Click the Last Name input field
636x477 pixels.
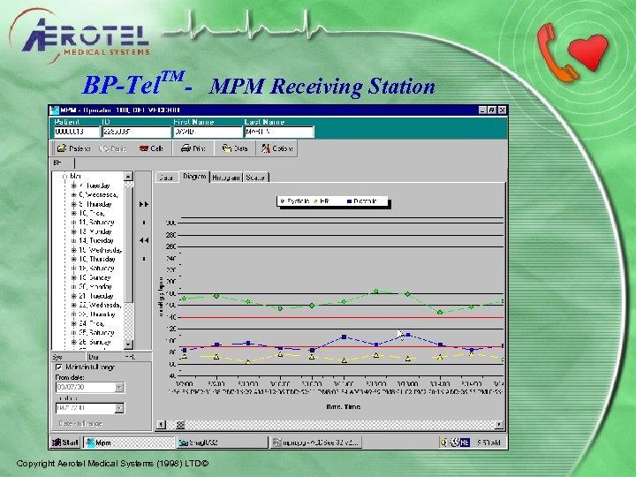click(x=279, y=132)
